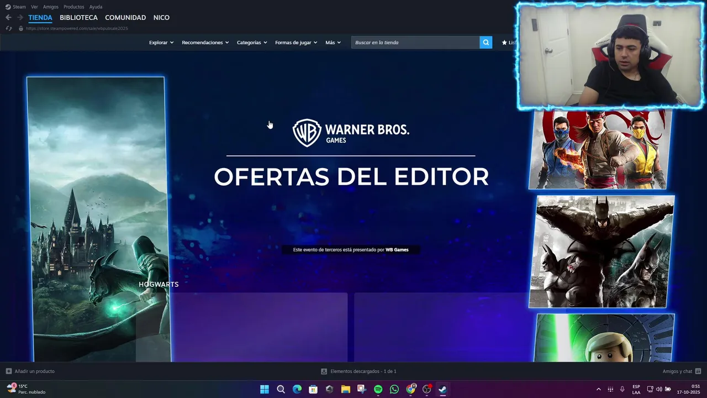
Task: Click the Buscar en la tienda field
Action: (415, 43)
